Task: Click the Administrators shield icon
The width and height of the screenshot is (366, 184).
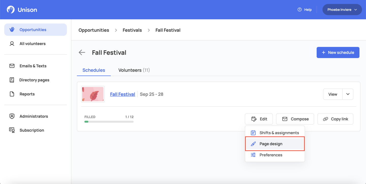Action: coord(12,116)
